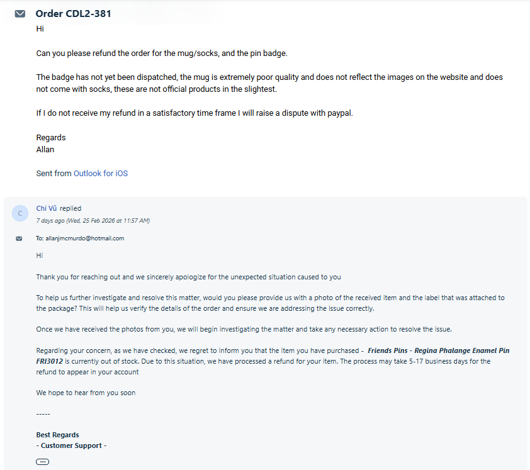Expand the quoted text ellipsis button
This screenshot has width=530, height=470.
click(42, 462)
